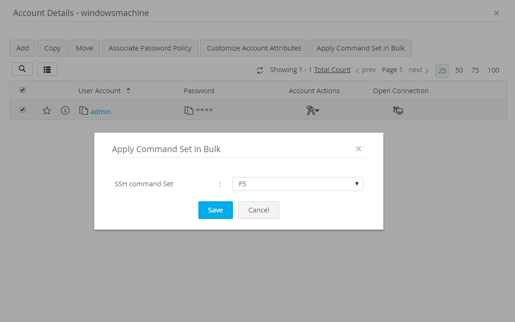The image size is (515, 322).
Task: Click the search magnifier icon
Action: (22, 69)
